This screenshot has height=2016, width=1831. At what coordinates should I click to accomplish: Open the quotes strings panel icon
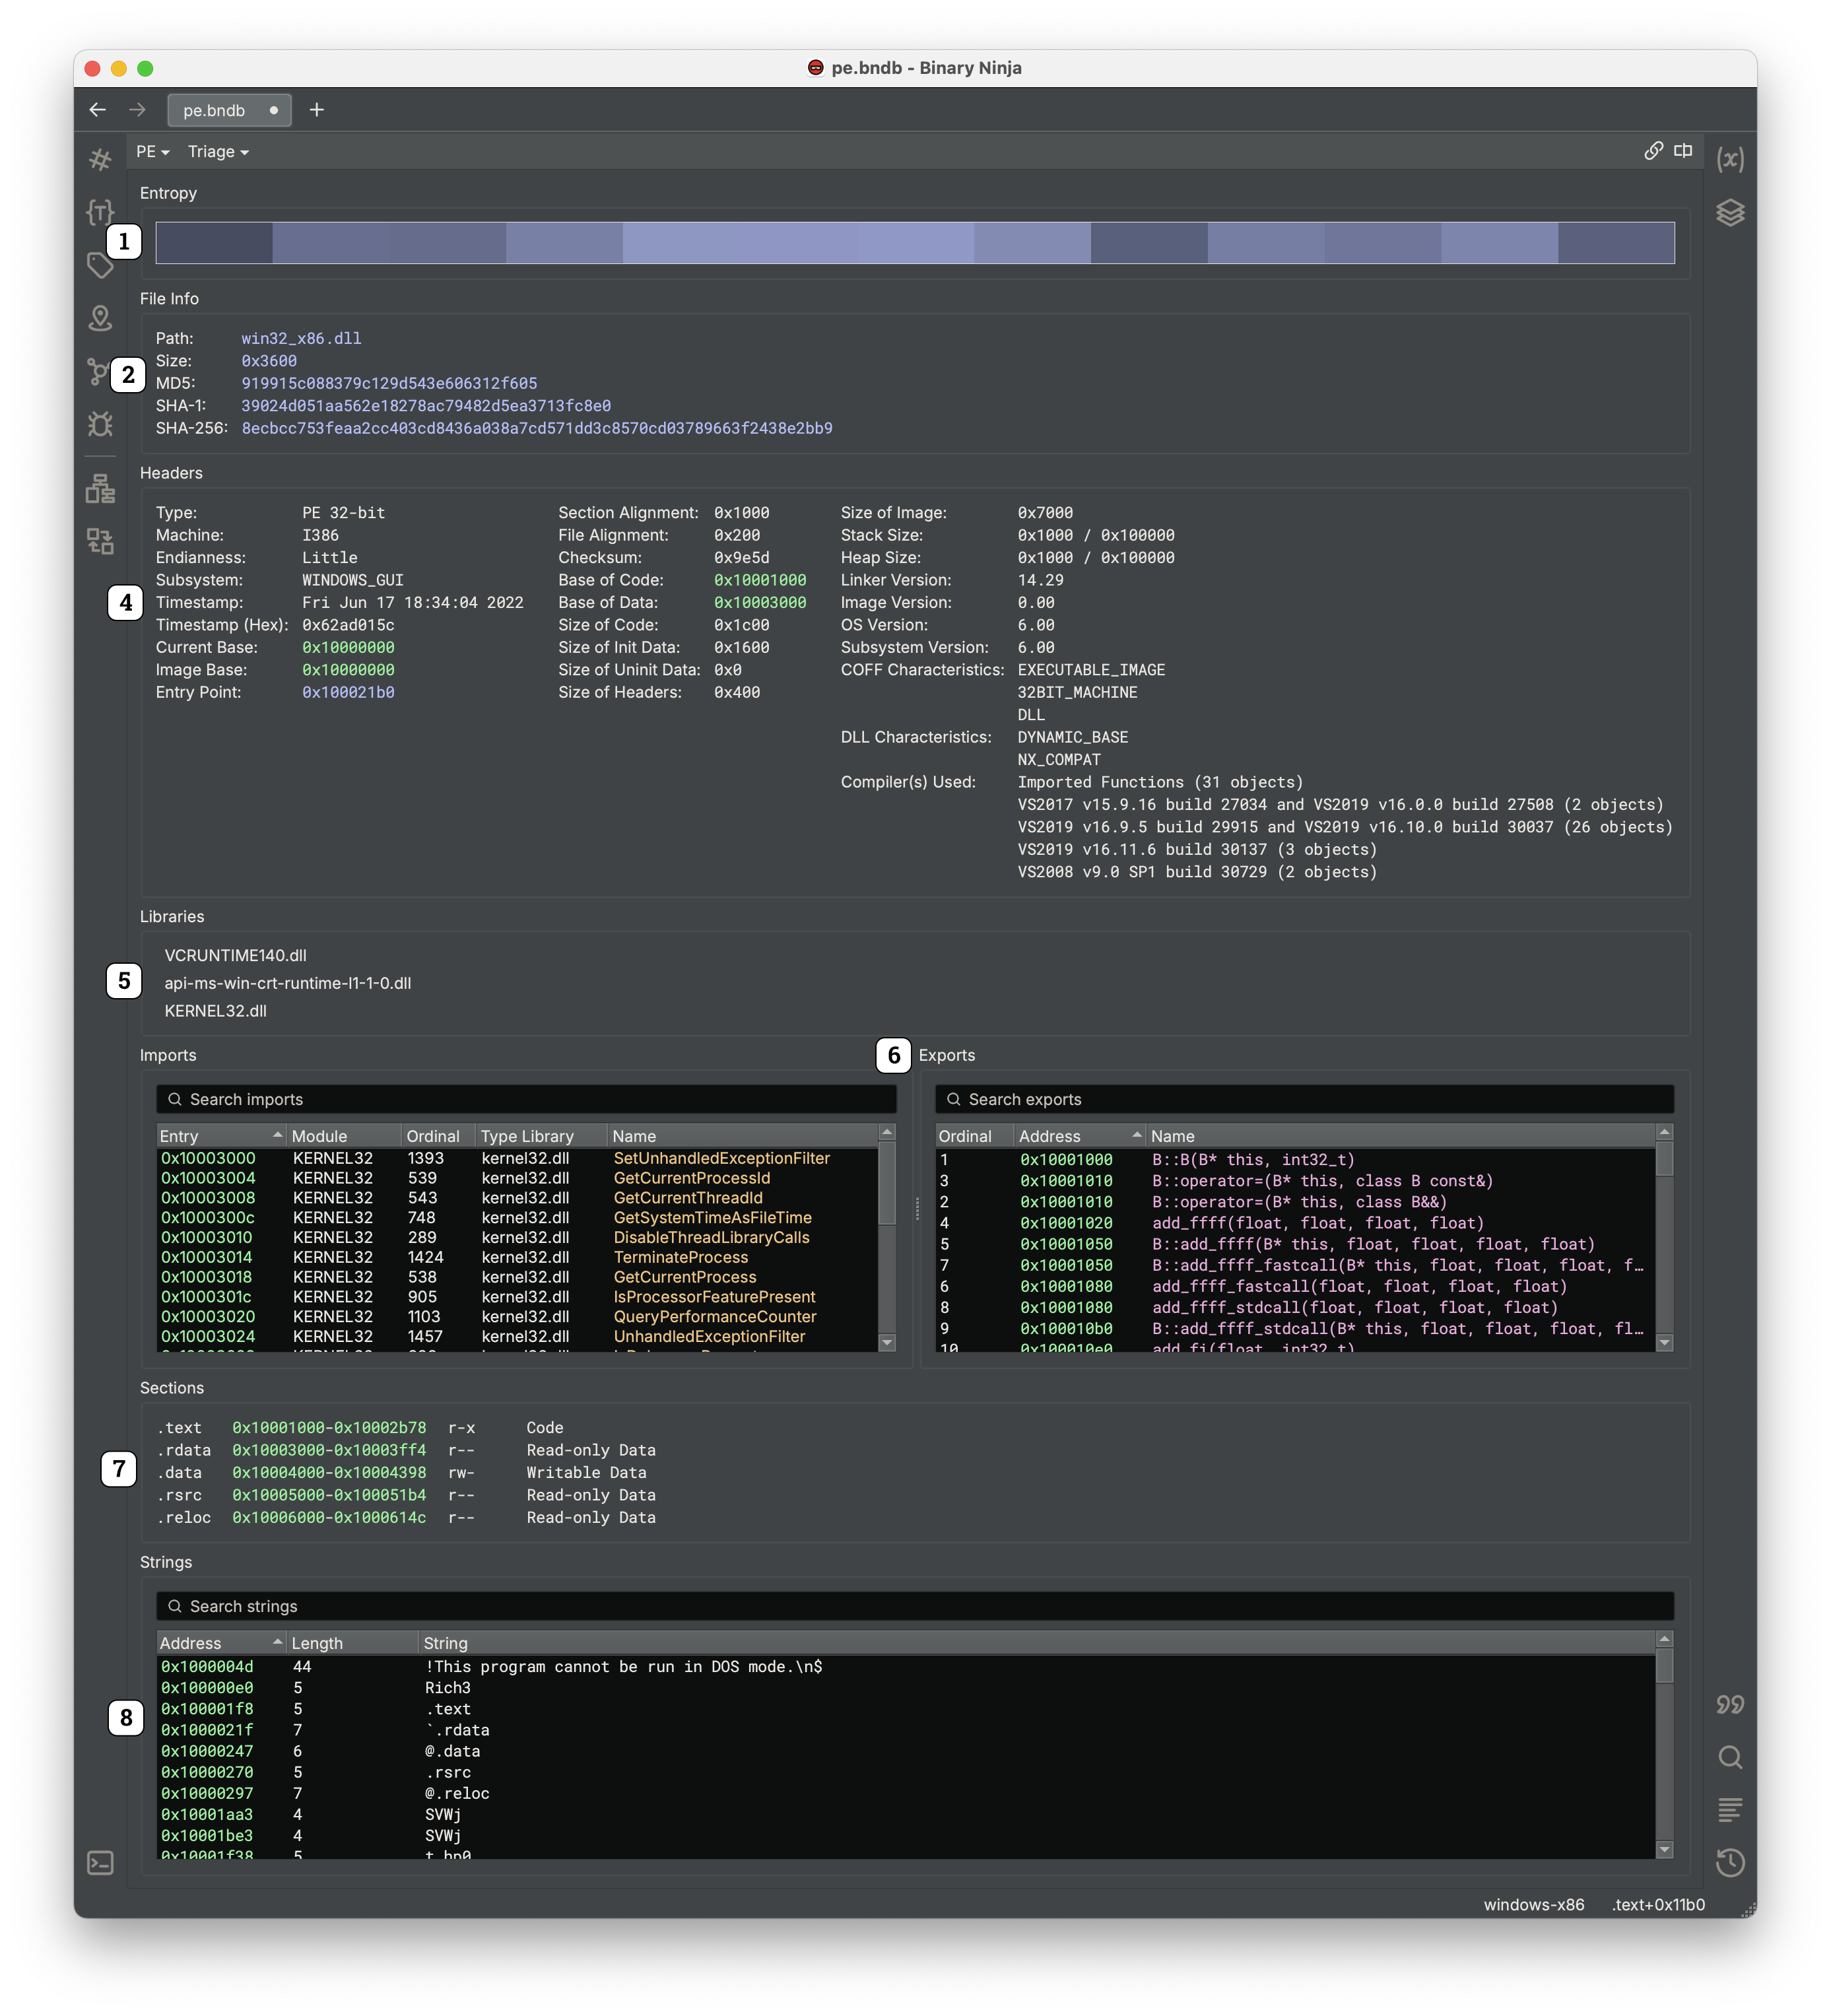1729,1704
